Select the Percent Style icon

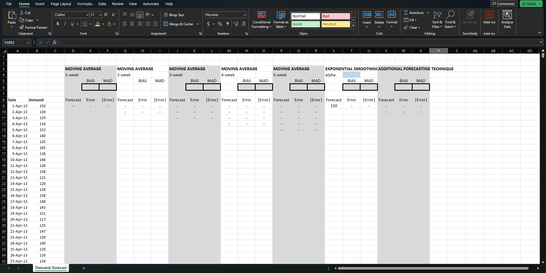click(220, 24)
